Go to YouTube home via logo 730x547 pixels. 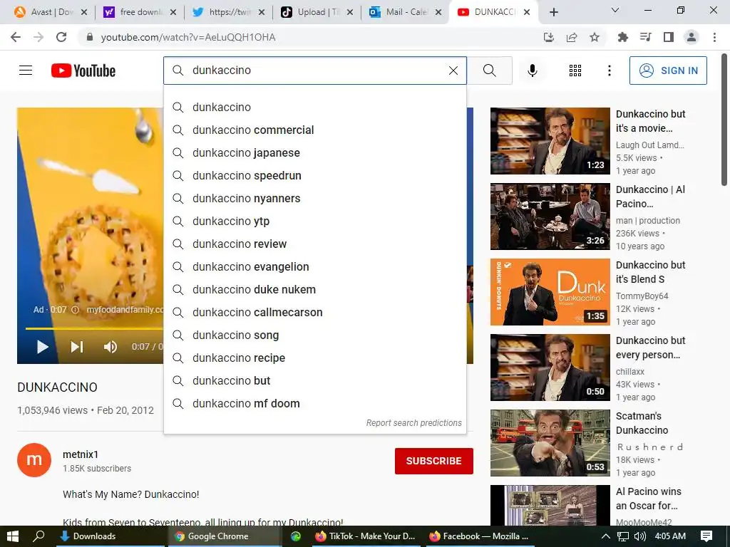(x=83, y=71)
